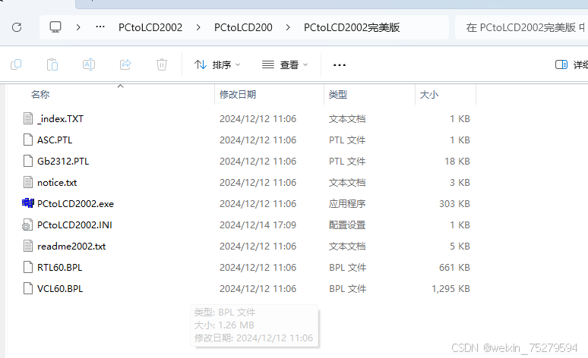Open the 查看 view dropdown

pos(285,64)
